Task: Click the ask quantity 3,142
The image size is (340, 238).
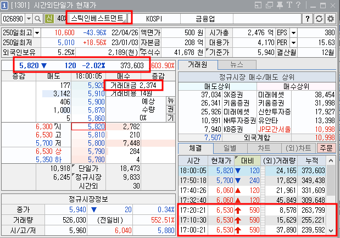Action: pyautogui.click(x=62, y=94)
